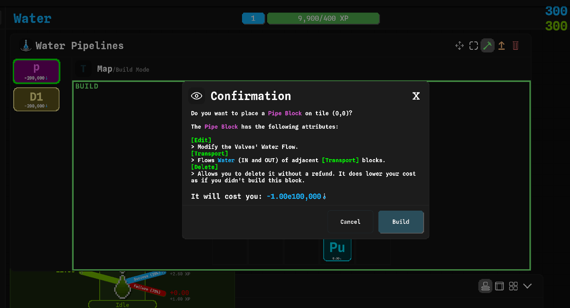
Task: Activate the dashed-square select tool
Action: pyautogui.click(x=473, y=46)
